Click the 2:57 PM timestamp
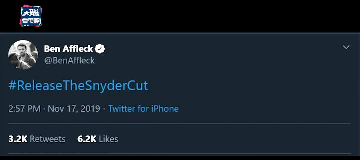Viewport: 360px width, 160px height. [x=24, y=108]
